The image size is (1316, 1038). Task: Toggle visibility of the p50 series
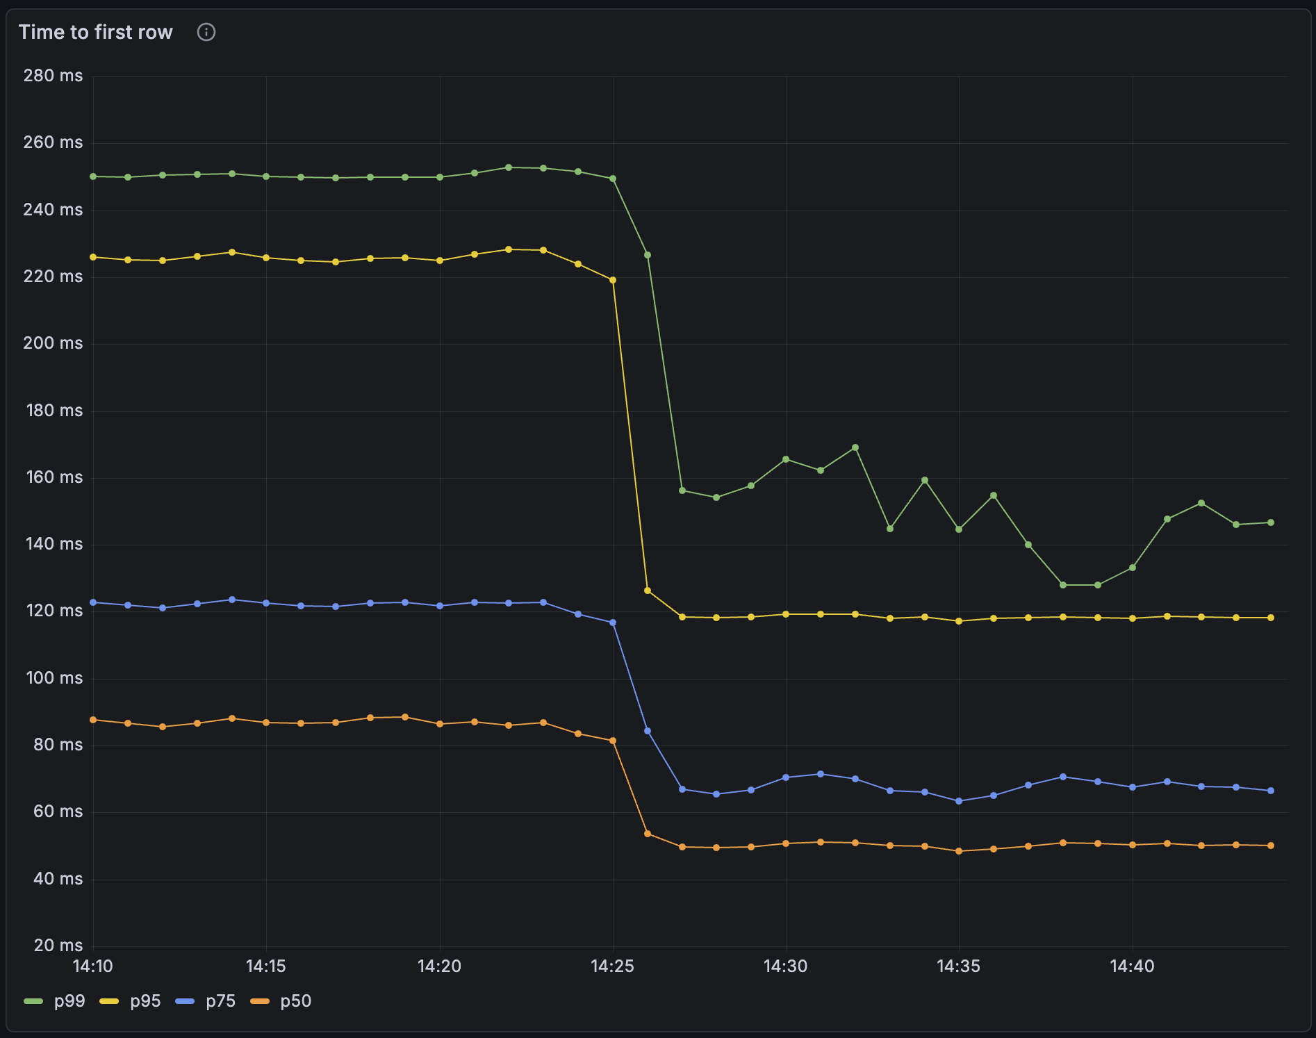[295, 1001]
